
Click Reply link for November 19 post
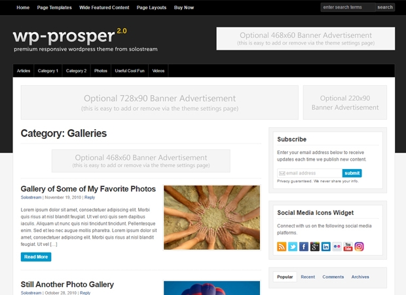(90, 197)
